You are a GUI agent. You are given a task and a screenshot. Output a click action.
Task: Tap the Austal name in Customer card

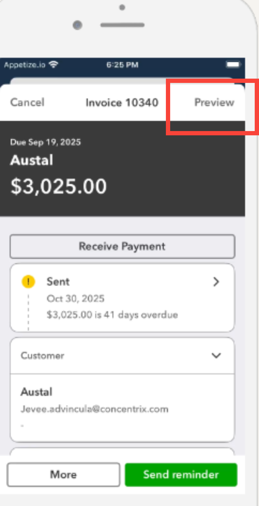[37, 392]
